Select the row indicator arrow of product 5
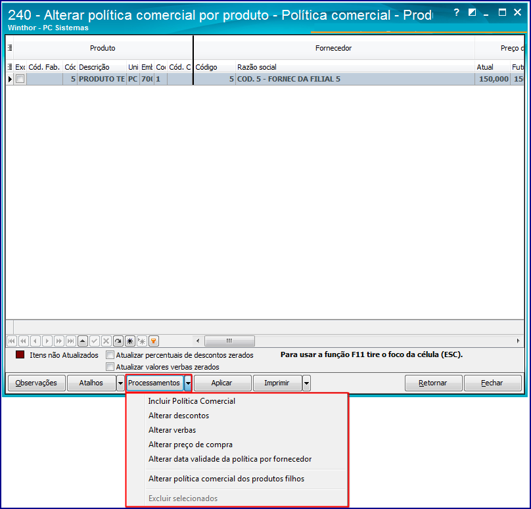This screenshot has height=509, width=531. coord(10,79)
